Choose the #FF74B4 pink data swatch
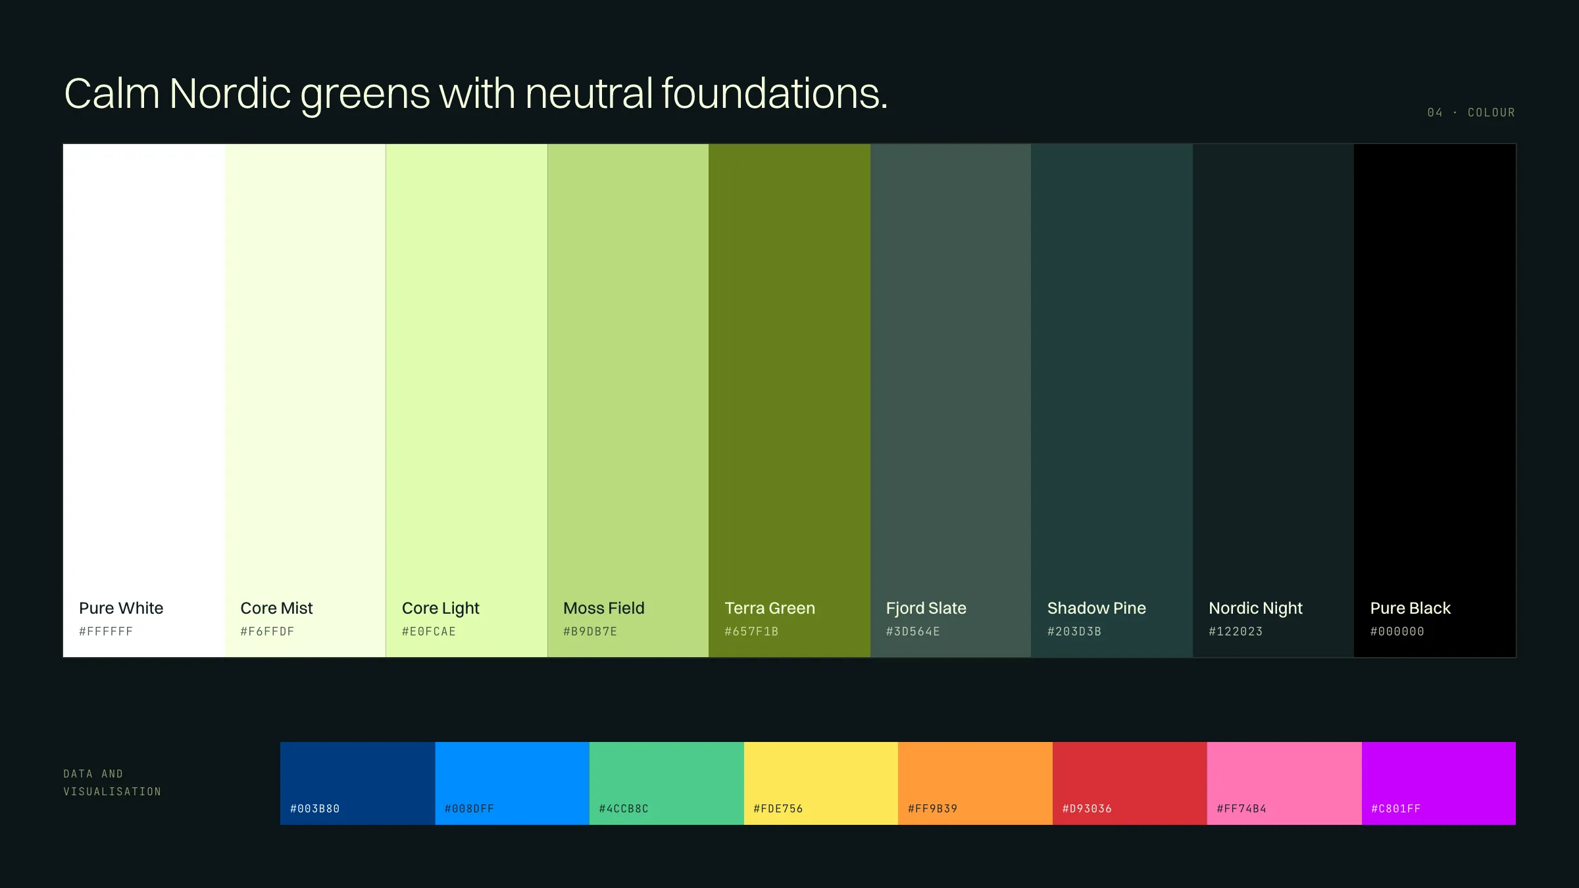 click(x=1284, y=783)
